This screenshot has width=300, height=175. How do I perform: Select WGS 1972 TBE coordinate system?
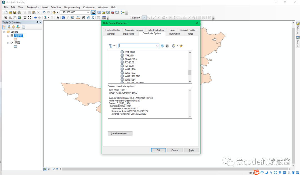132,76
